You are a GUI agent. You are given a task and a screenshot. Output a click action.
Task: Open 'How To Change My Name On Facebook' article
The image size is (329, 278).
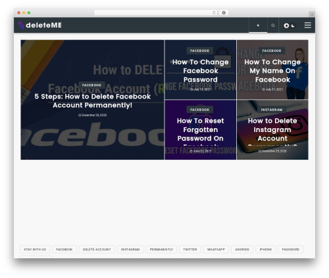pos(272,71)
